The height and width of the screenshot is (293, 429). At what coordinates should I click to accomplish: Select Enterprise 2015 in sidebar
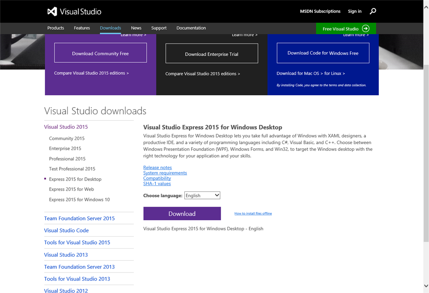65,148
